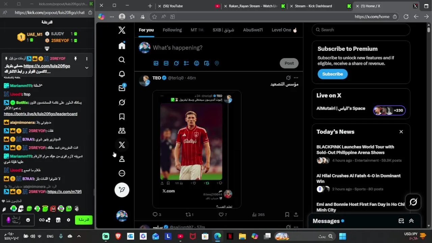Schedule post icon in composer
This screenshot has height=243, width=432.
pos(207,63)
